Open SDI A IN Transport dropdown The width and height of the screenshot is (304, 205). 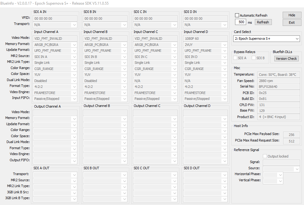point(74,25)
